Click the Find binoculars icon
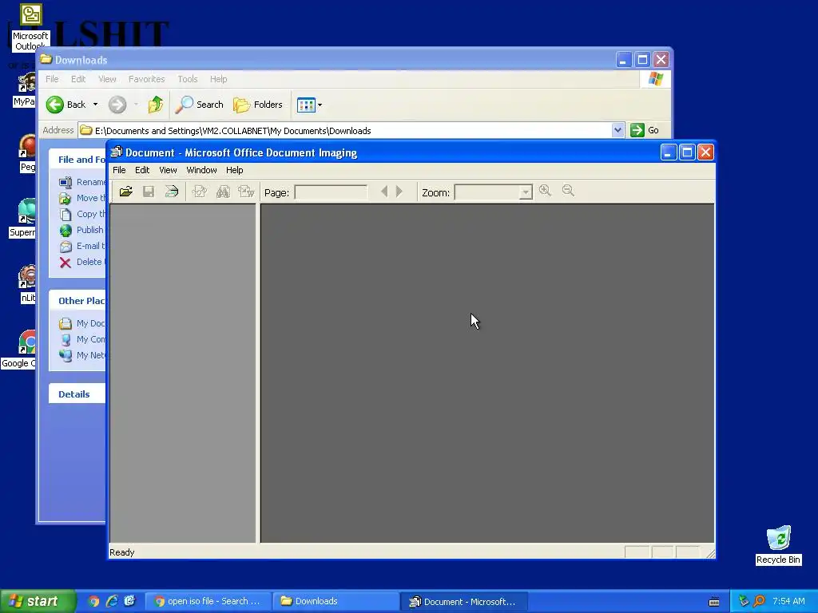 223,192
